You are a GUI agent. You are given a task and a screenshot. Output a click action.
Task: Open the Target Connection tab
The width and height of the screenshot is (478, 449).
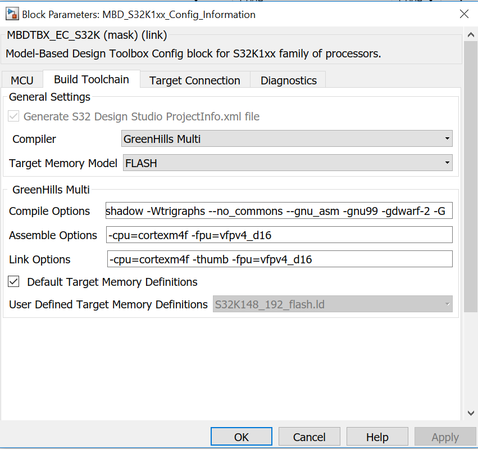194,80
